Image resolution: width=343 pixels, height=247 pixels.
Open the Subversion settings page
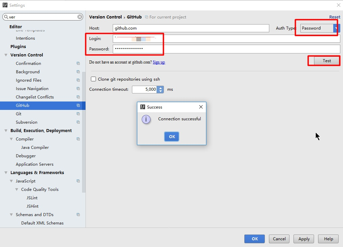pos(27,122)
